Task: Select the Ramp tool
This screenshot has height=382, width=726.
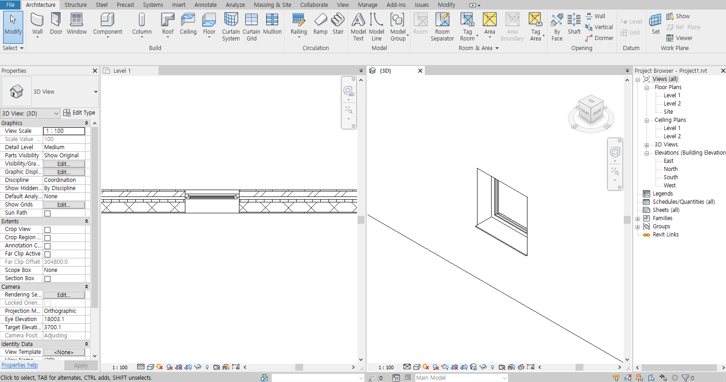Action: click(x=320, y=24)
